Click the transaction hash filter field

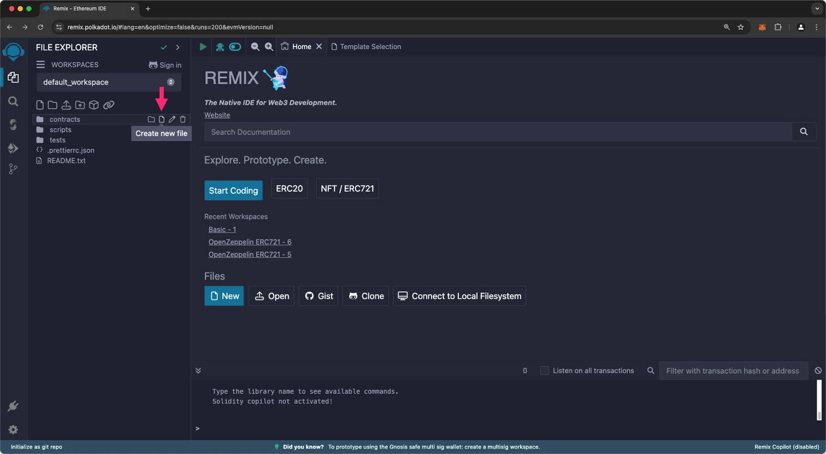click(733, 370)
